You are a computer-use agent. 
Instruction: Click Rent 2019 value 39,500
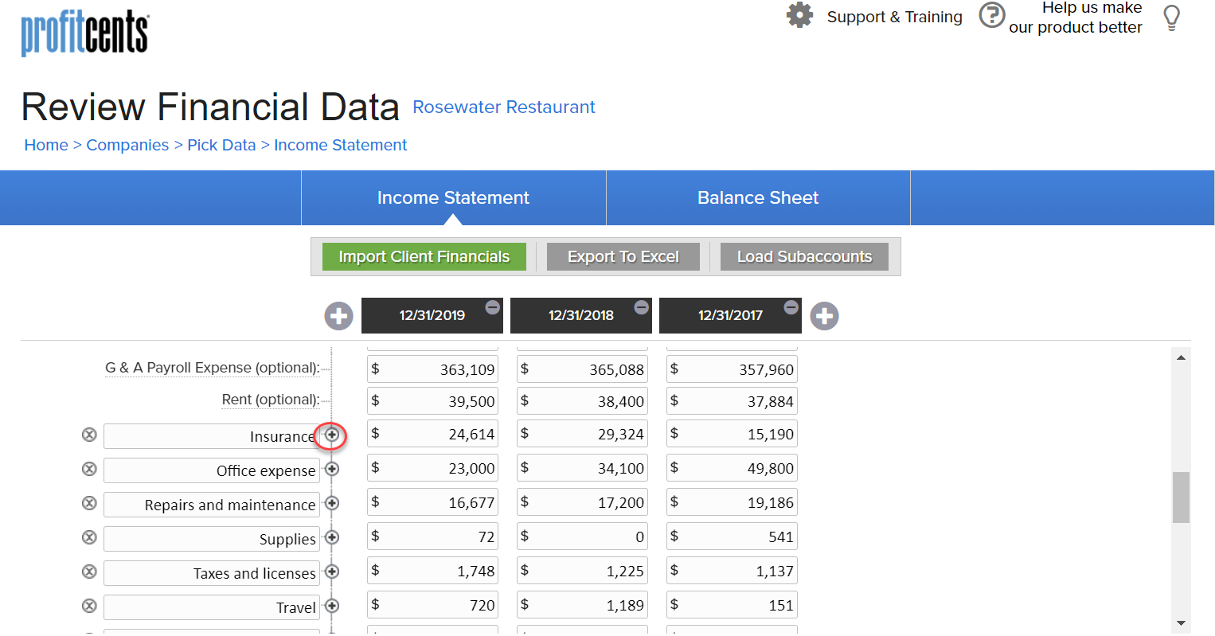(432, 401)
